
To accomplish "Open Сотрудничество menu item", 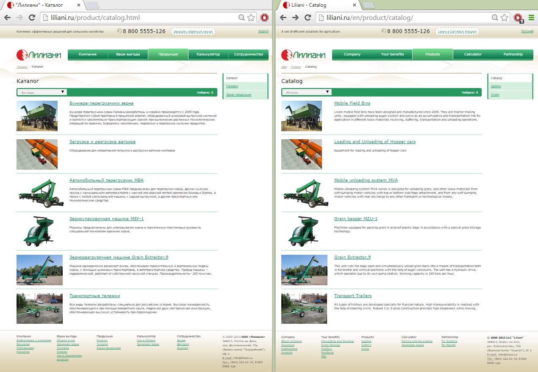I will (x=249, y=54).
